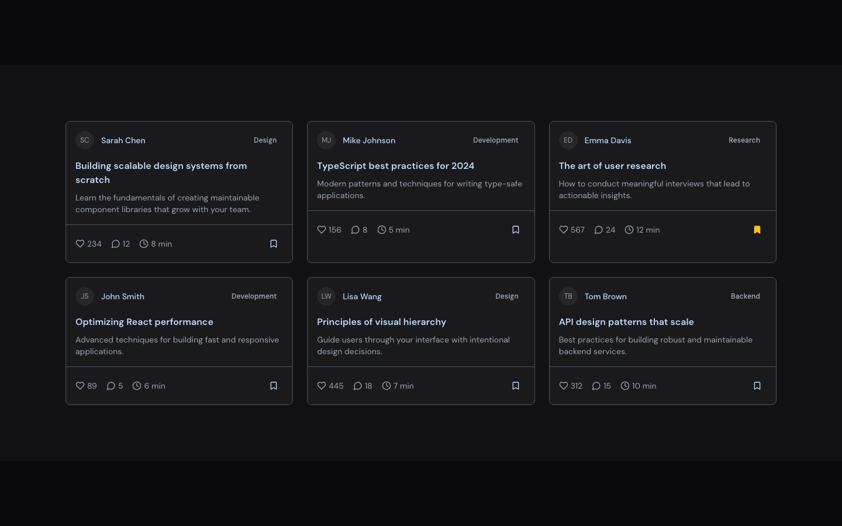
Task: Click the heart icon on Sarah Chen's article
Action: point(80,244)
